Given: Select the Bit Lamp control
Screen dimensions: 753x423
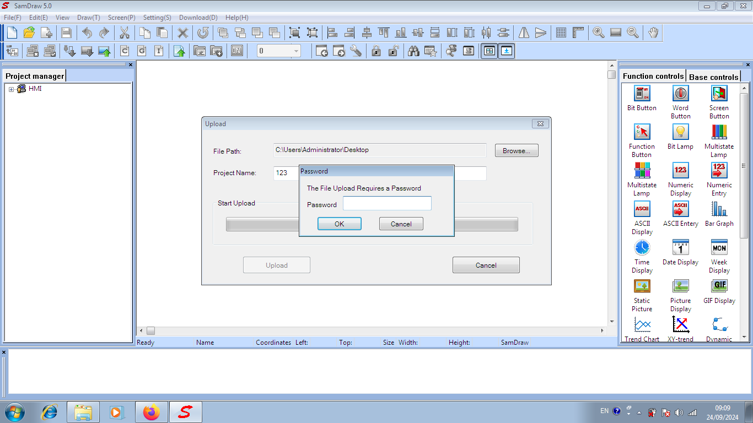Looking at the screenshot, I should tap(680, 137).
